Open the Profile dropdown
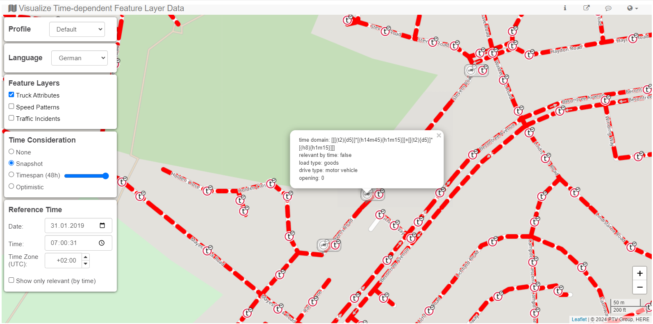The width and height of the screenshot is (653, 324). pyautogui.click(x=77, y=29)
